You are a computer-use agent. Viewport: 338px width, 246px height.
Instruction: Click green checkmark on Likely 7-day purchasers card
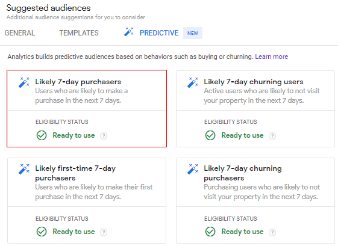click(x=42, y=135)
